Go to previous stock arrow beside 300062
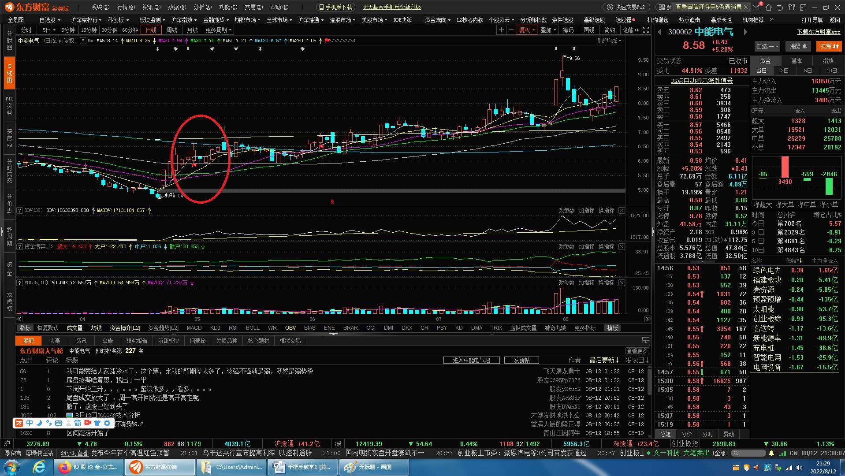The width and height of the screenshot is (845, 476). click(x=660, y=32)
